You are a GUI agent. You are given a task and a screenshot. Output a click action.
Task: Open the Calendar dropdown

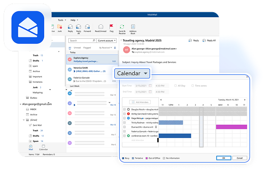(x=132, y=73)
